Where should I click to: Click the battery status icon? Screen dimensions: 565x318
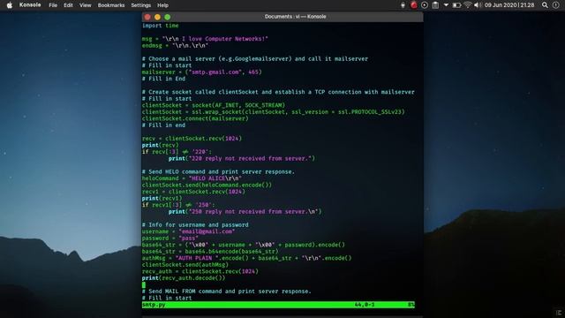456,5
